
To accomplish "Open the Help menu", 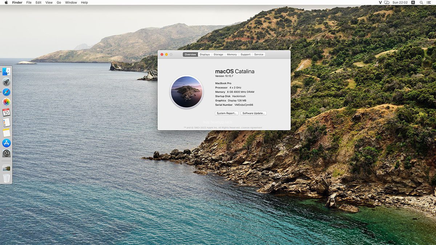I will click(84, 3).
